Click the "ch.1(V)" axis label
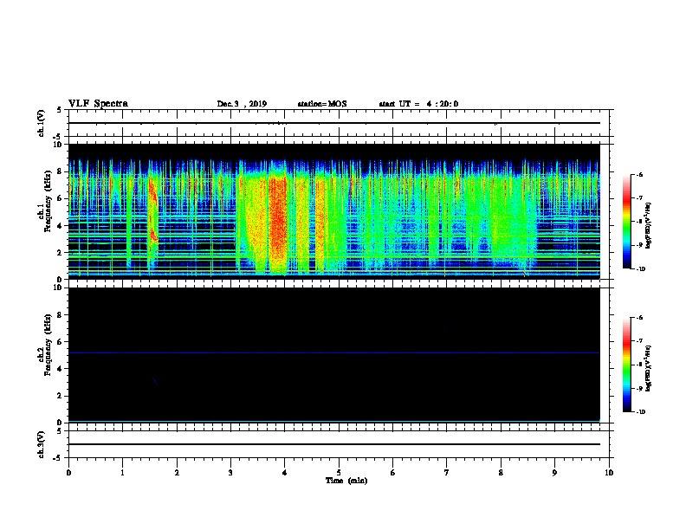Screen dimensions: 686x530 [x=42, y=123]
